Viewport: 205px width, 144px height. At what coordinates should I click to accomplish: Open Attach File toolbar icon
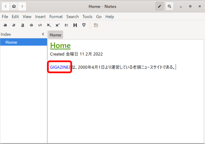[x=84, y=25]
